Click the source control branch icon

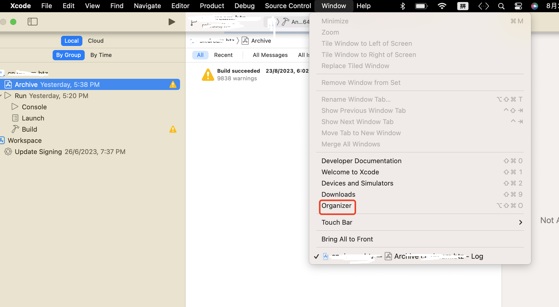pos(194,23)
